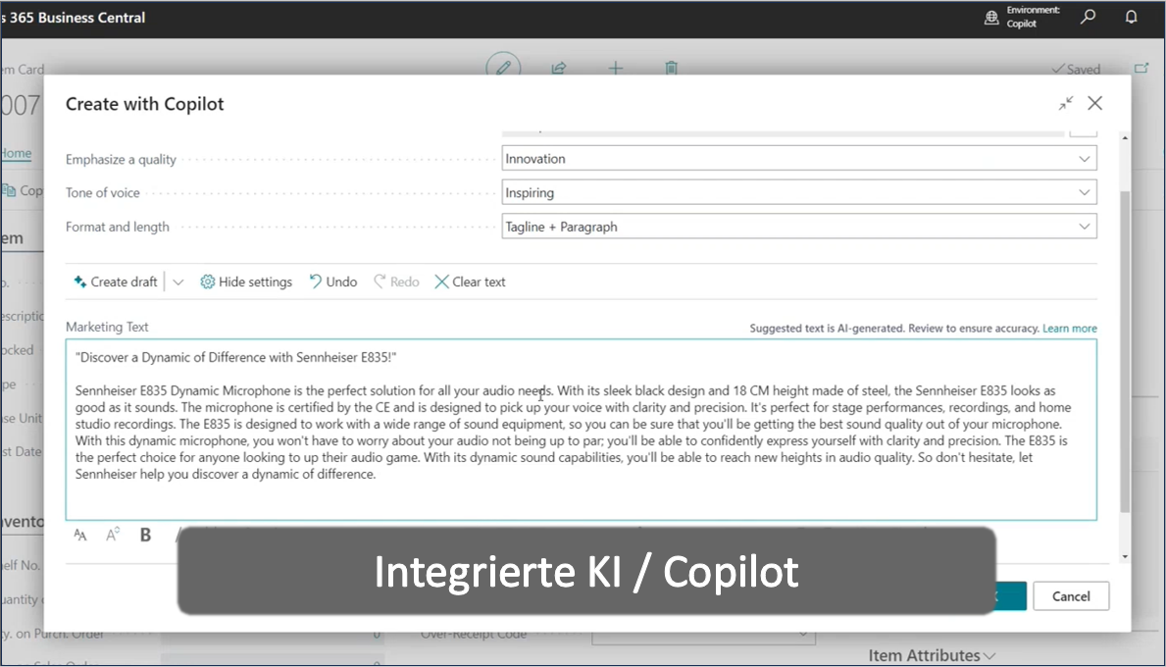This screenshot has width=1166, height=667.
Task: Open search magnifier in top bar
Action: [x=1088, y=17]
